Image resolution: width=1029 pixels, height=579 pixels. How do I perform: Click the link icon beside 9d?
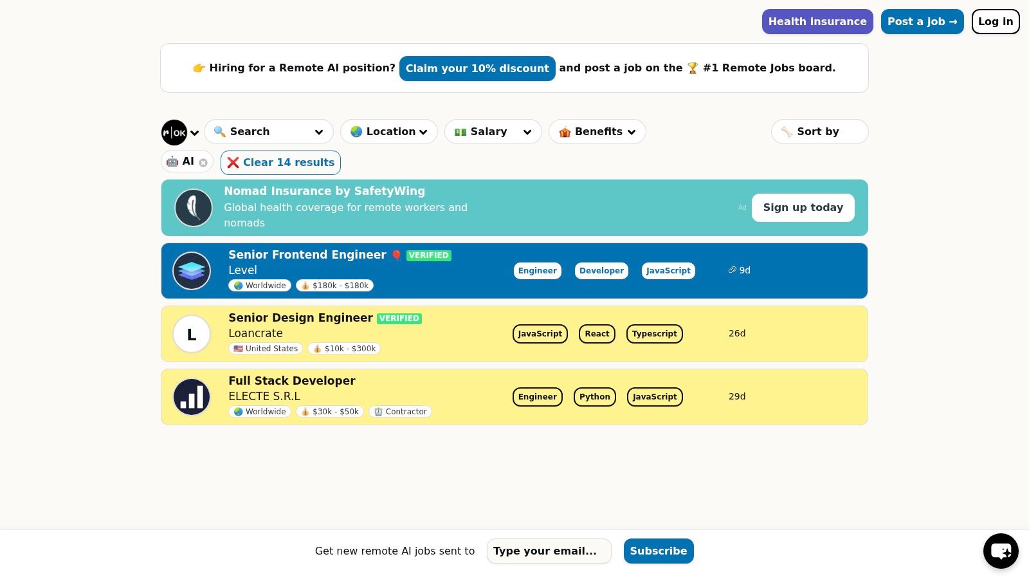tap(732, 270)
